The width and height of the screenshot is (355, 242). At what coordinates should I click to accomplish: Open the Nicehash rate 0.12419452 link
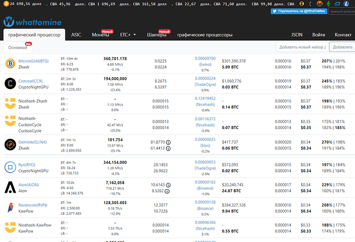tap(205, 101)
